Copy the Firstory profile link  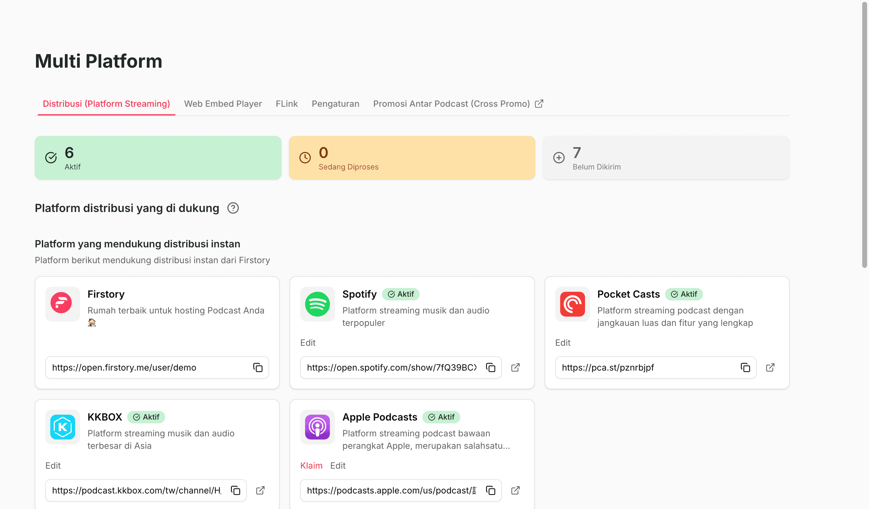click(x=258, y=367)
